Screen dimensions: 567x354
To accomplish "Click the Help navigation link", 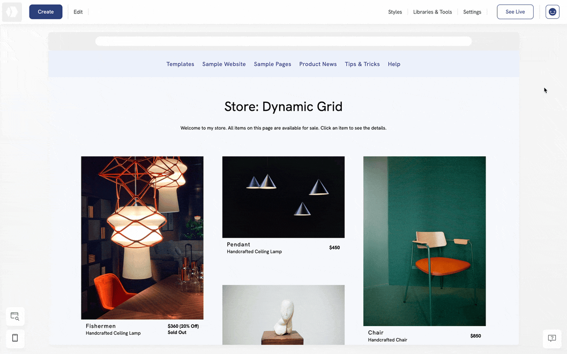I will 394,64.
